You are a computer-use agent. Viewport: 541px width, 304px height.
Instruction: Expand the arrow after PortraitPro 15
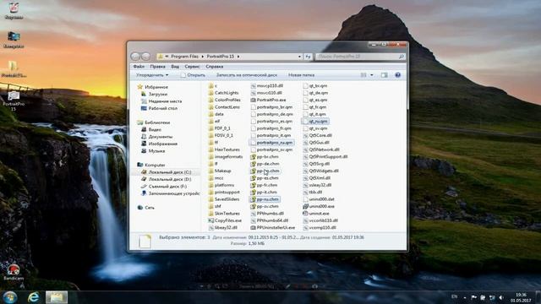point(238,57)
